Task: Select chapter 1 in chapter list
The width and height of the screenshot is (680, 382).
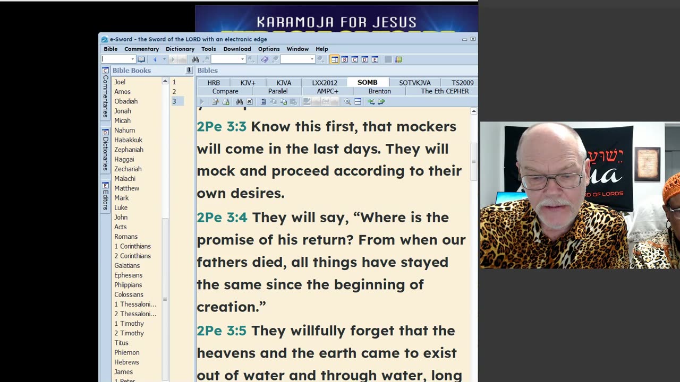Action: coord(174,82)
